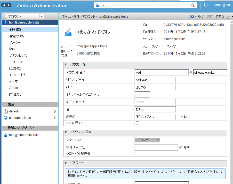233x184 pixels.
Task: Click the scrollbar up arrow
Action: pyautogui.click(x=232, y=22)
